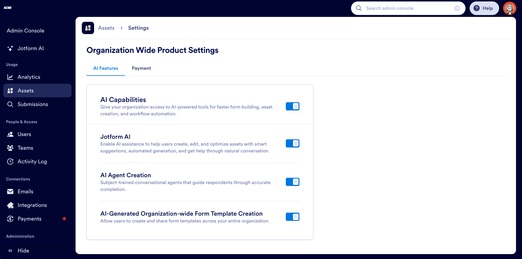Open the Integrations page

[x=37, y=205]
